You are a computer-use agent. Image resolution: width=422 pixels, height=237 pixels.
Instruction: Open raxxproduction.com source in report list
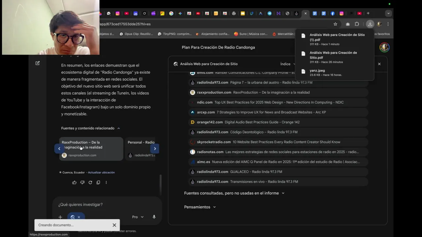pyautogui.click(x=278, y=92)
